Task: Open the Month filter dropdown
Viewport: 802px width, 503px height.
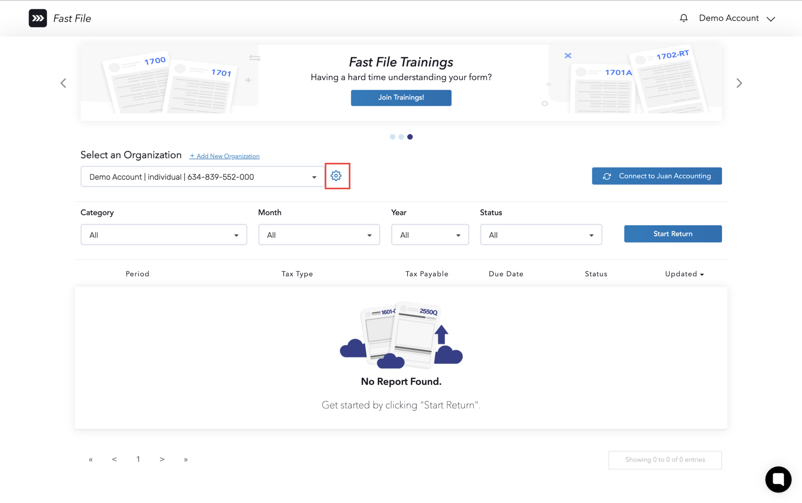Action: click(x=319, y=235)
